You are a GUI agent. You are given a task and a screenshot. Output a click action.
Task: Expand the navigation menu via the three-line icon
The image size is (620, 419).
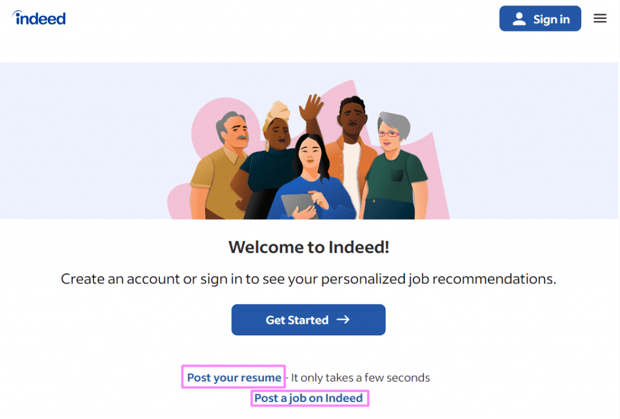click(599, 18)
